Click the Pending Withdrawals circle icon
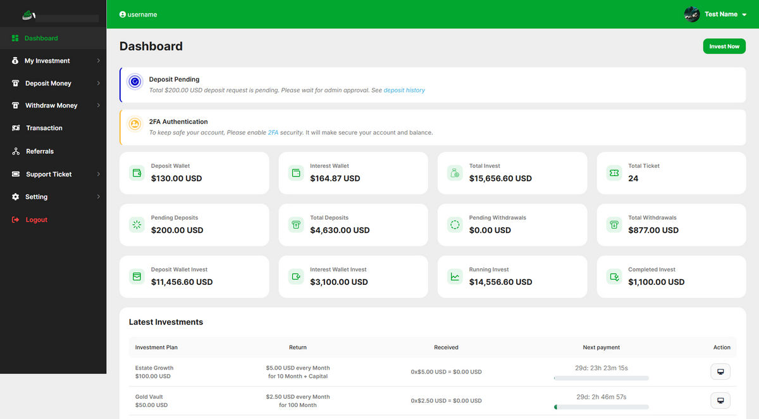759x419 pixels. 455,225
